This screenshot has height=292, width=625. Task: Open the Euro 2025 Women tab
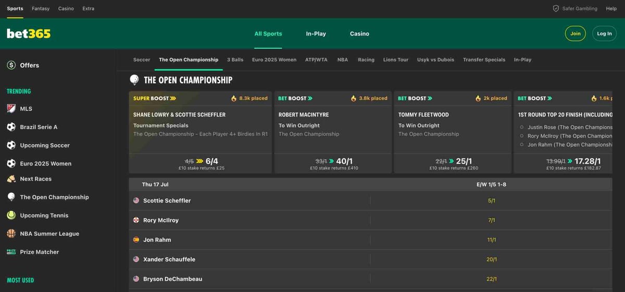click(274, 60)
